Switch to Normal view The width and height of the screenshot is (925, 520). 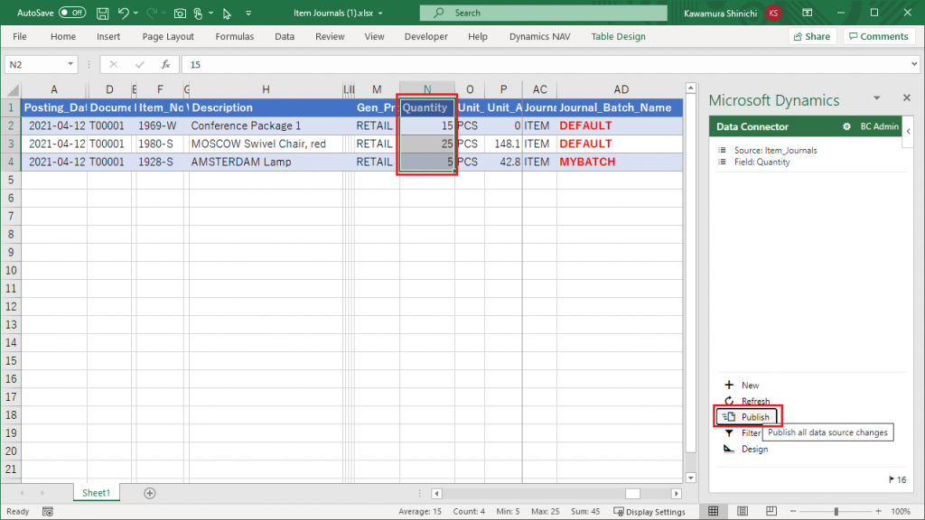click(x=714, y=511)
